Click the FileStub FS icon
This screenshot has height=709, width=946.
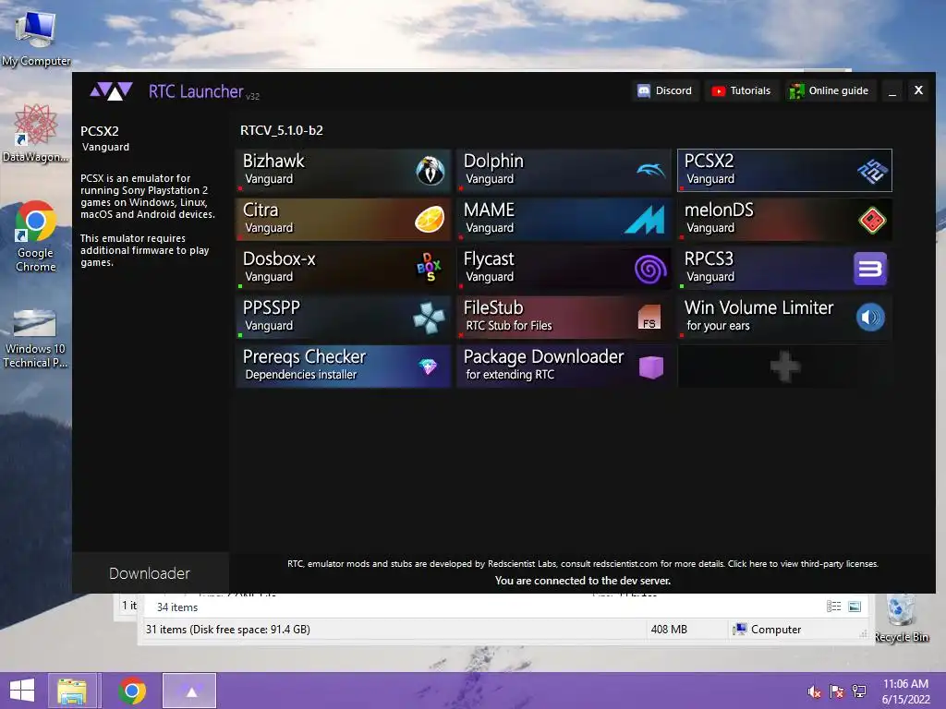pos(649,318)
